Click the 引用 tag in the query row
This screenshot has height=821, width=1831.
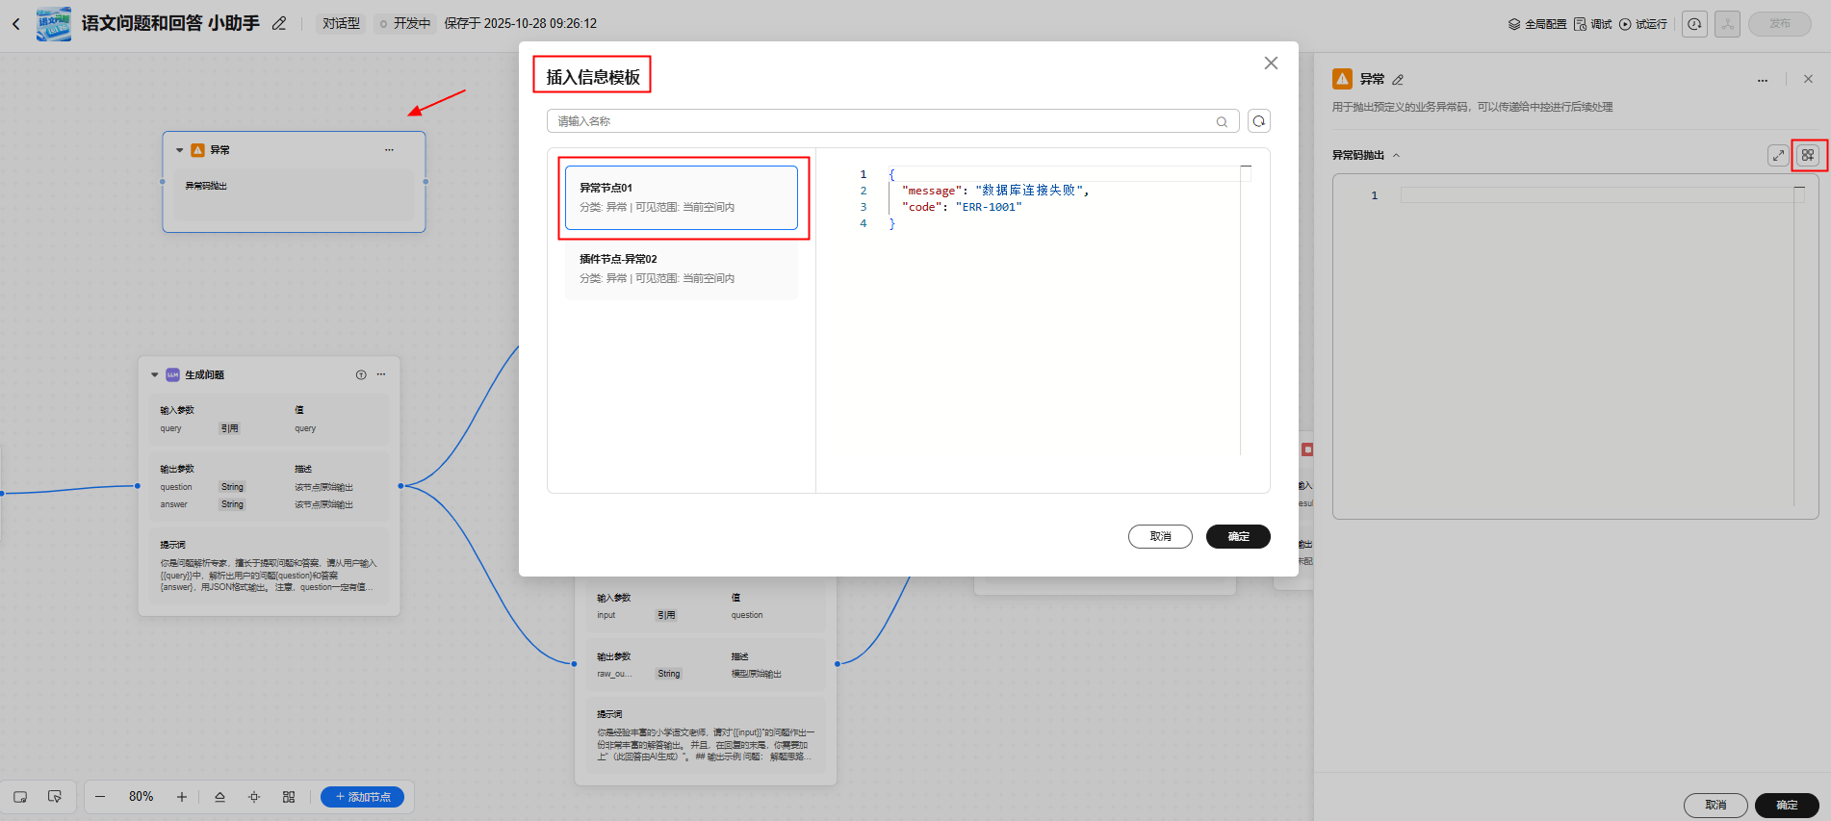[229, 429]
